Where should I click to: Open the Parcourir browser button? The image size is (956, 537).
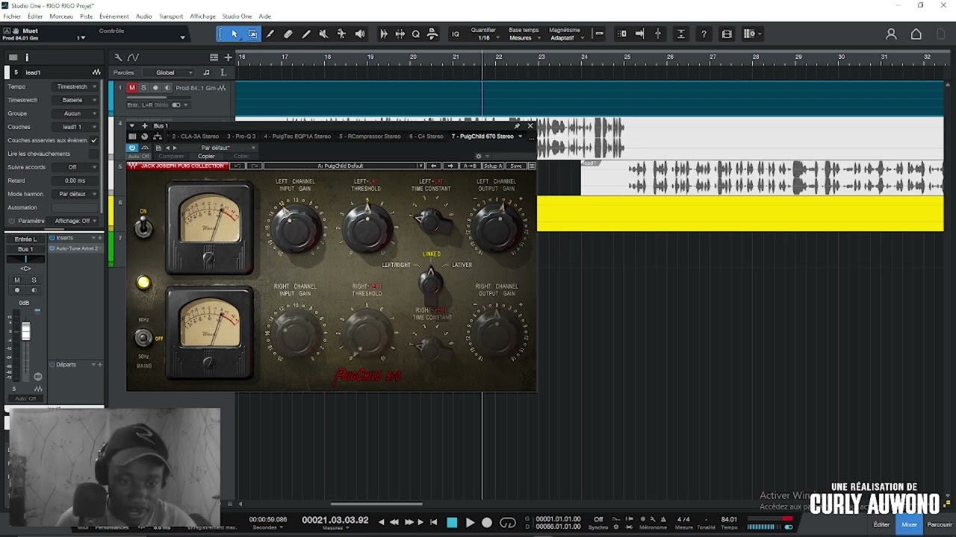point(940,524)
